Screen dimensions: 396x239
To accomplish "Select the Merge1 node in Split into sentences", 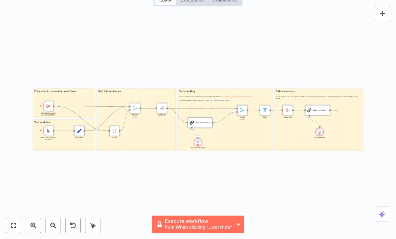I will [135, 108].
